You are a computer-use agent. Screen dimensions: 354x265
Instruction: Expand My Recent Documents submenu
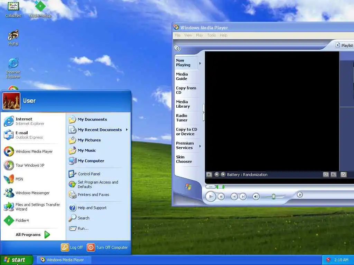point(98,130)
